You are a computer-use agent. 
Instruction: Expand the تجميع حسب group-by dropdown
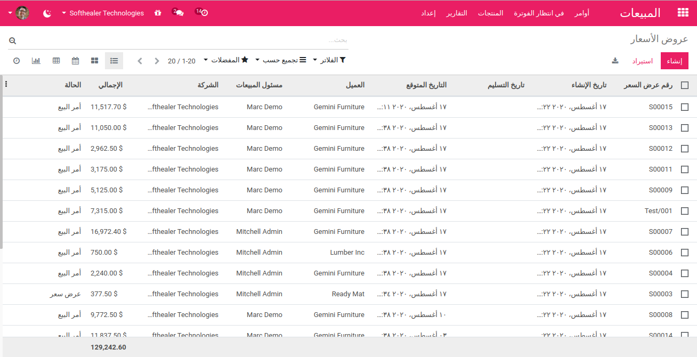(x=281, y=60)
